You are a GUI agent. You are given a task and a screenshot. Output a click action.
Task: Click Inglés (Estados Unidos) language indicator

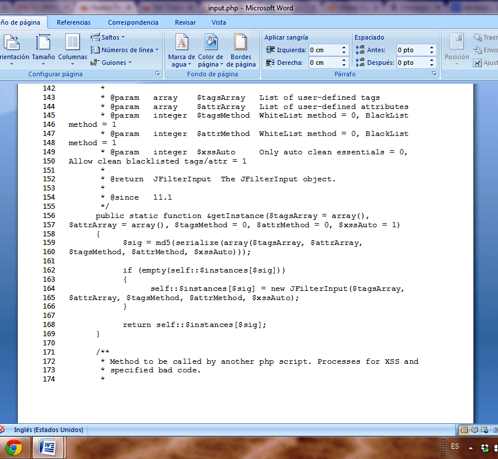(49, 430)
